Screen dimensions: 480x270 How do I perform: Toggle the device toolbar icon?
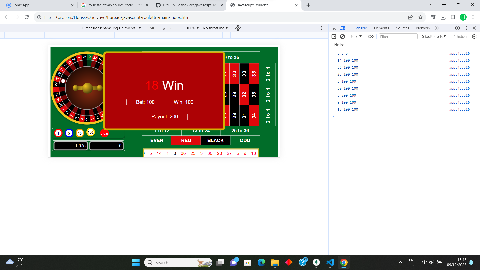(x=343, y=28)
